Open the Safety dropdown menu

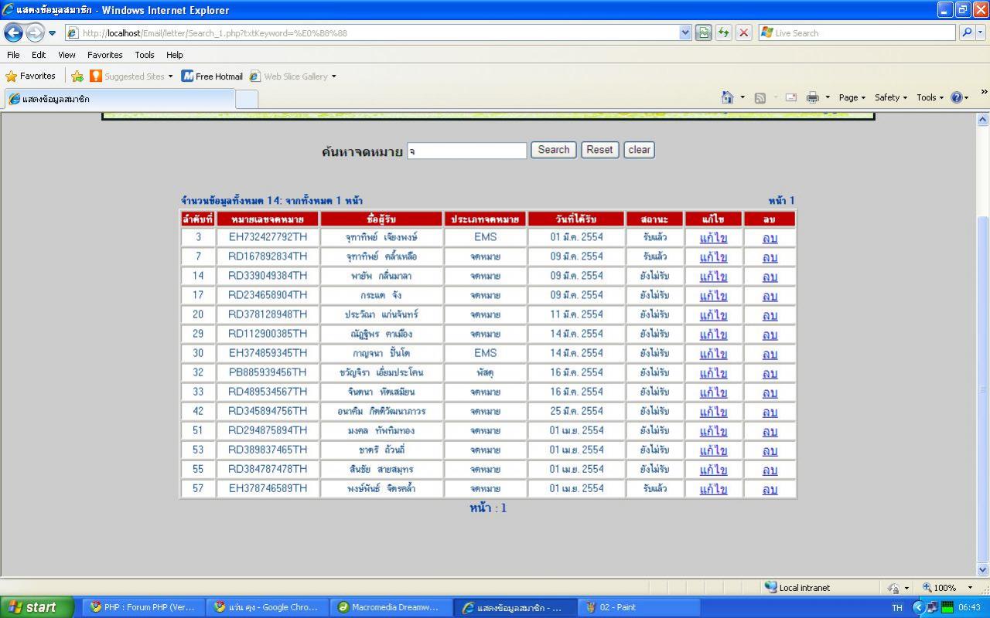coord(890,97)
